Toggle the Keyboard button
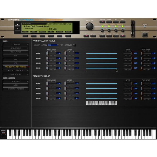The width and height of the screenshot is (157, 157). [102, 22]
